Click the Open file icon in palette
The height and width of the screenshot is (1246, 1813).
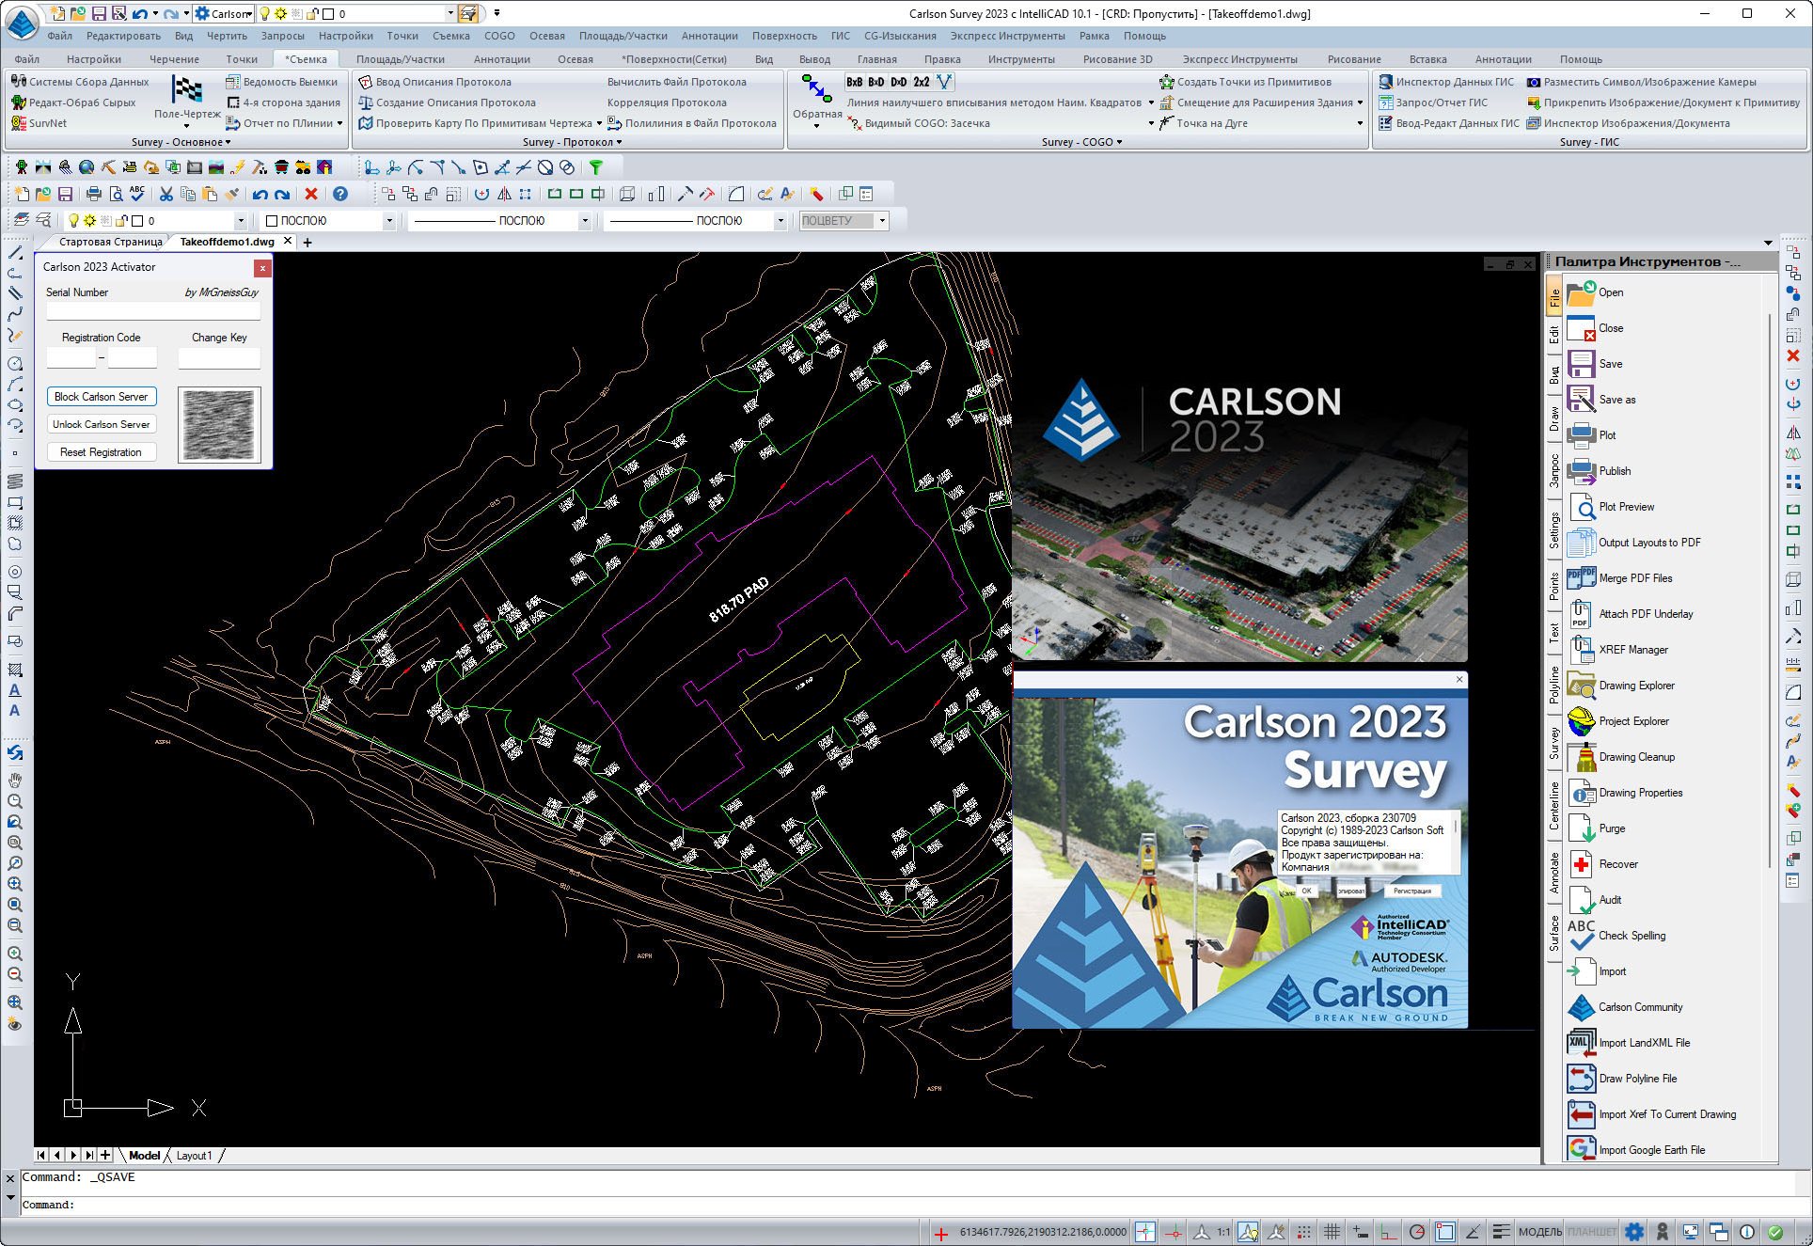pyautogui.click(x=1581, y=292)
